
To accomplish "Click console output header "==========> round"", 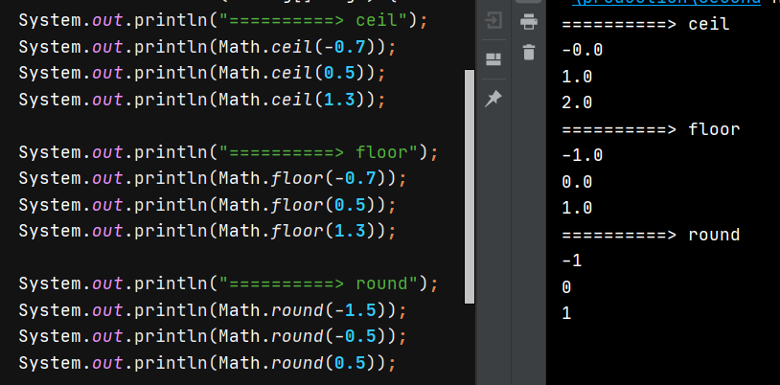I will click(652, 235).
